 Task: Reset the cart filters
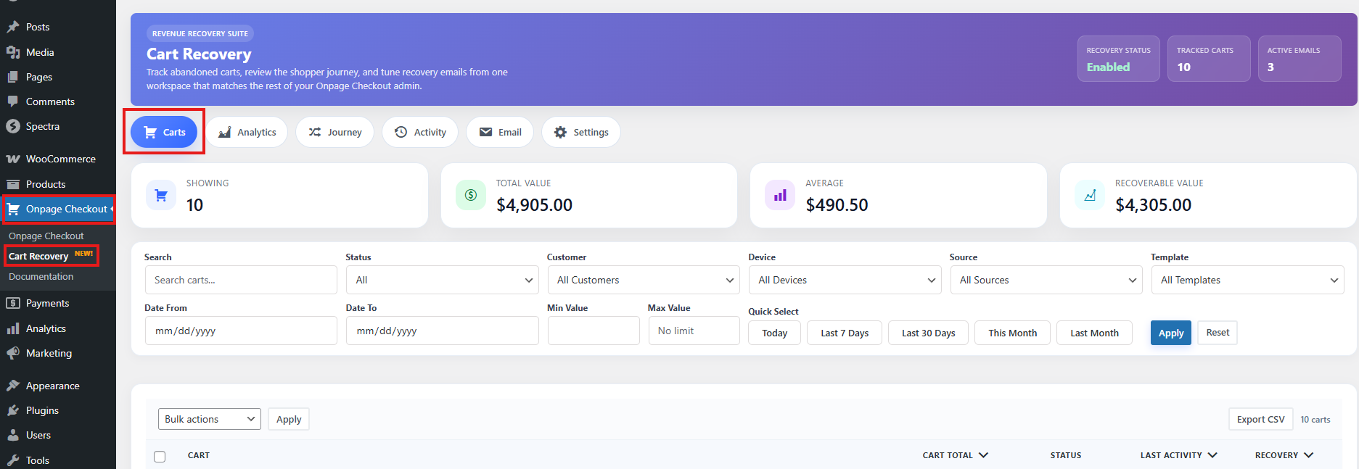[x=1218, y=333]
